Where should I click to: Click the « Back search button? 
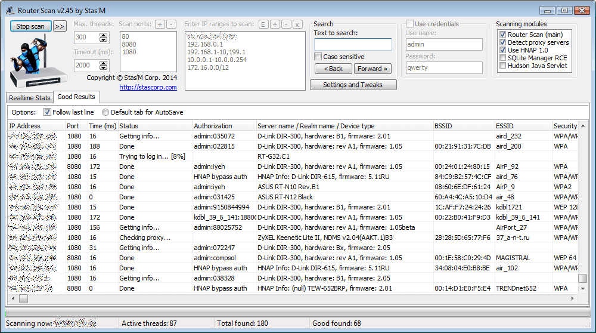pos(333,69)
